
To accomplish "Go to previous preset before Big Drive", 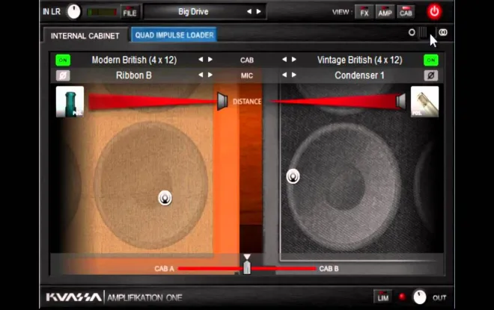I will (249, 12).
